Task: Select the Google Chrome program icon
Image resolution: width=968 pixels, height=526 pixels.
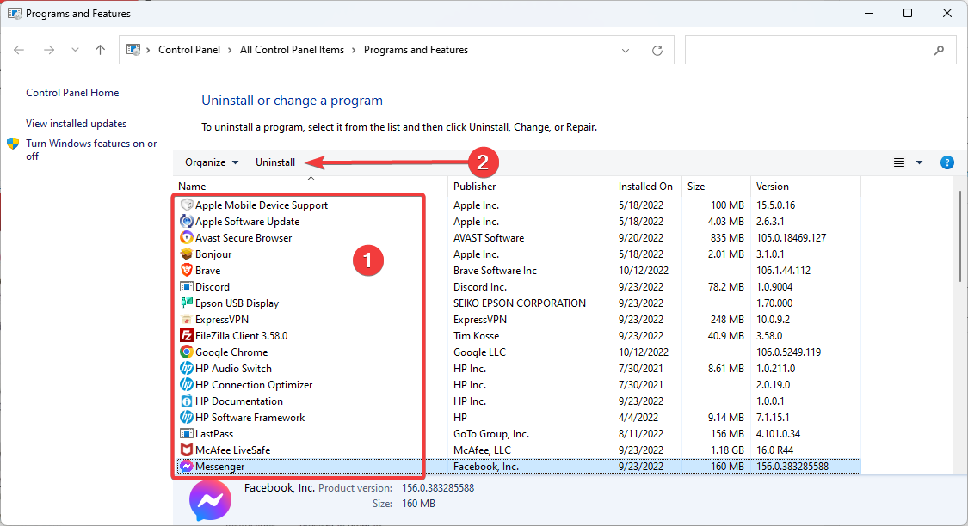Action: [186, 352]
